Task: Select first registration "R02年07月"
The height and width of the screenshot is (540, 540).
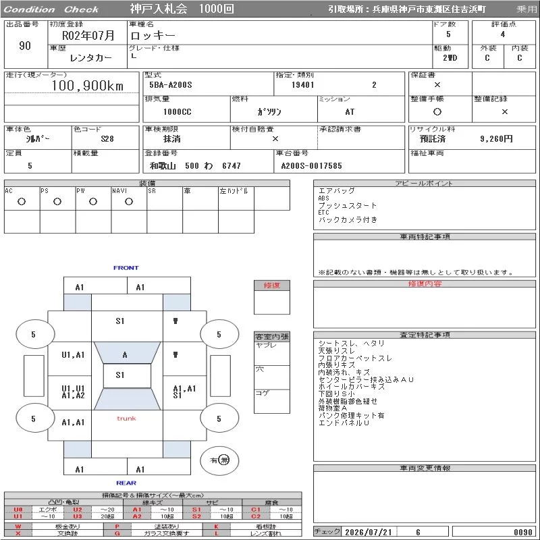Action: (88, 35)
